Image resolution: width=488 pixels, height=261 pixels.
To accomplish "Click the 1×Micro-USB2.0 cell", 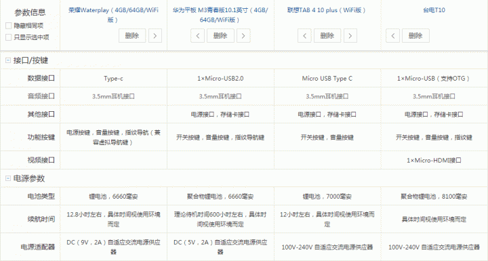I will tap(220, 79).
